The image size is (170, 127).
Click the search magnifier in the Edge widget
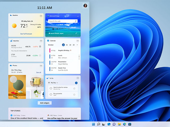pos(76,21)
